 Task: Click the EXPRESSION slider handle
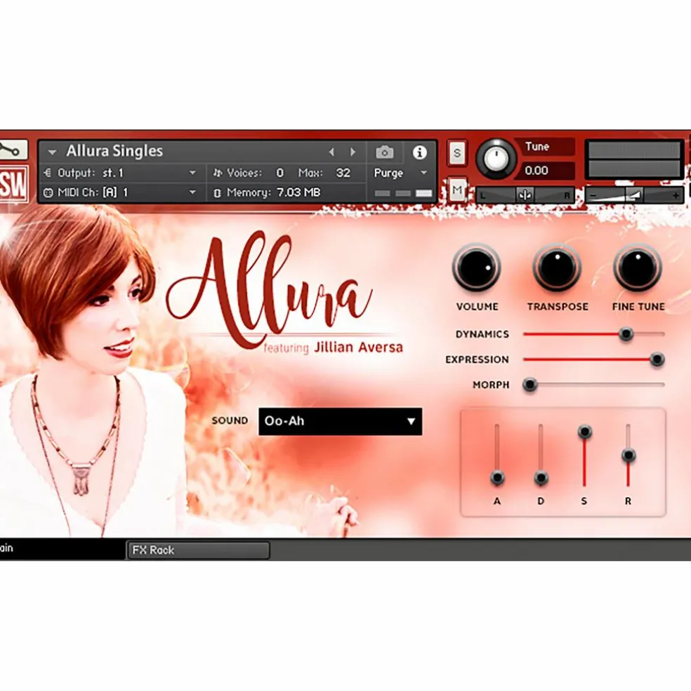(x=657, y=360)
